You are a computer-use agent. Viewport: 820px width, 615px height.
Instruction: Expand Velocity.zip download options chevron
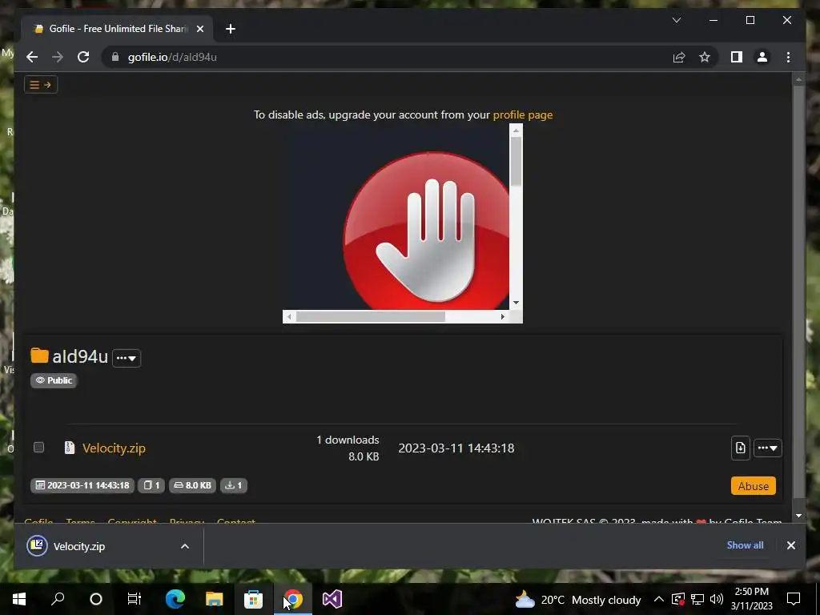pos(185,546)
